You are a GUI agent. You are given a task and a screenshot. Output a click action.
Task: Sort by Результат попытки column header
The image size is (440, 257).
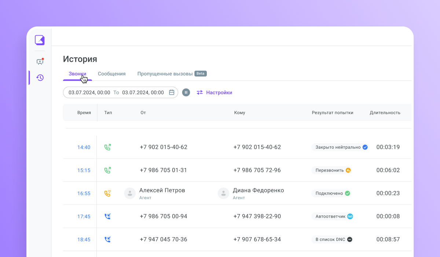[x=333, y=113]
